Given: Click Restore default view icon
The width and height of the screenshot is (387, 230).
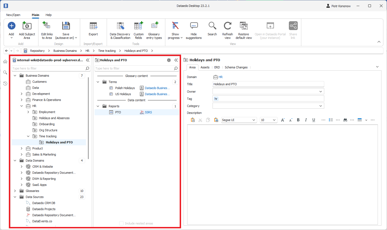Looking at the screenshot, I should [x=244, y=26].
